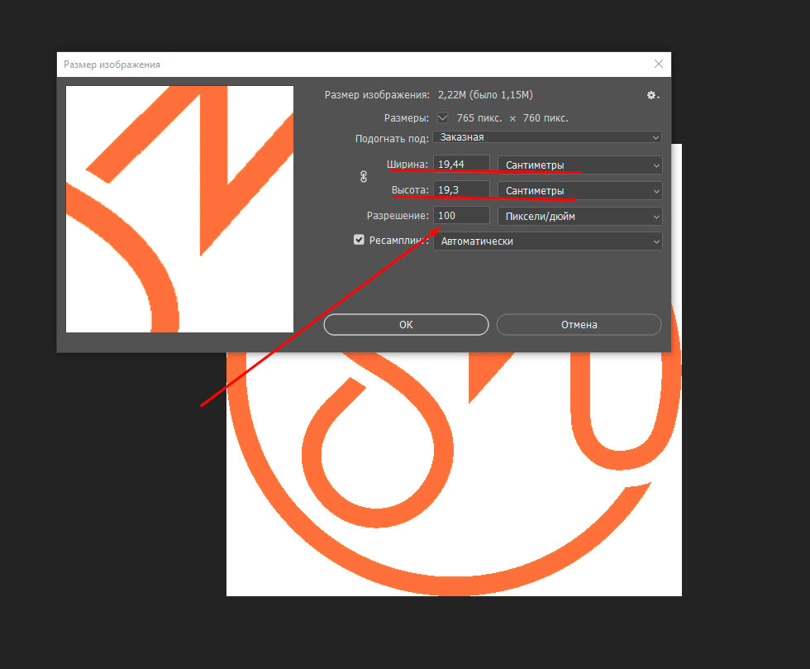Click the logo canvas behind the dialog
Image resolution: width=810 pixels, height=669 pixels.
point(455,473)
